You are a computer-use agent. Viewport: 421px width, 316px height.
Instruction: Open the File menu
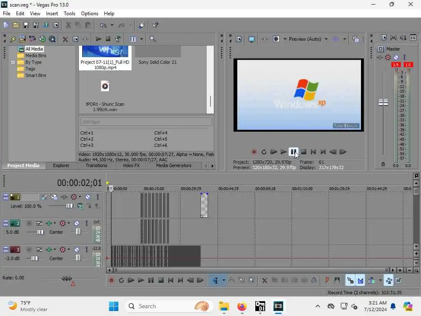(7, 14)
